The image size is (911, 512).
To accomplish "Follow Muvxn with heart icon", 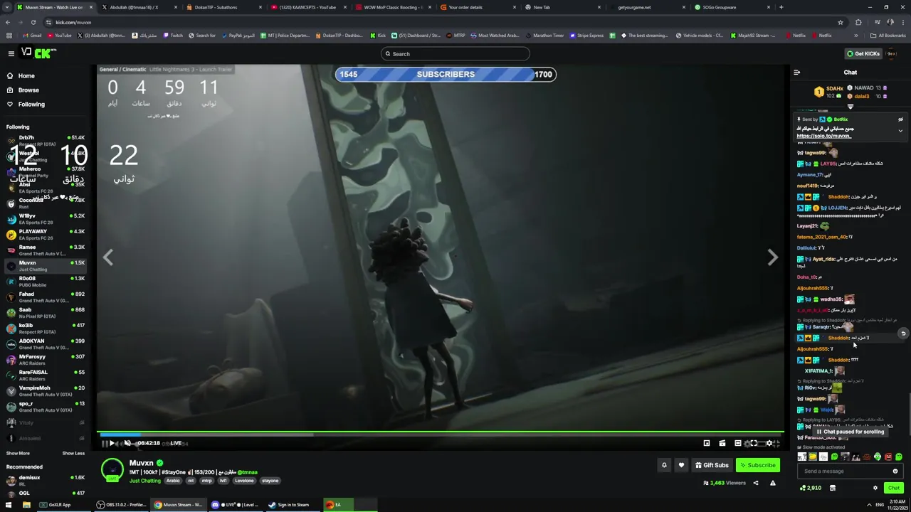I will [x=681, y=465].
